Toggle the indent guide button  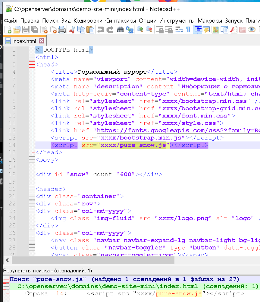198,30
